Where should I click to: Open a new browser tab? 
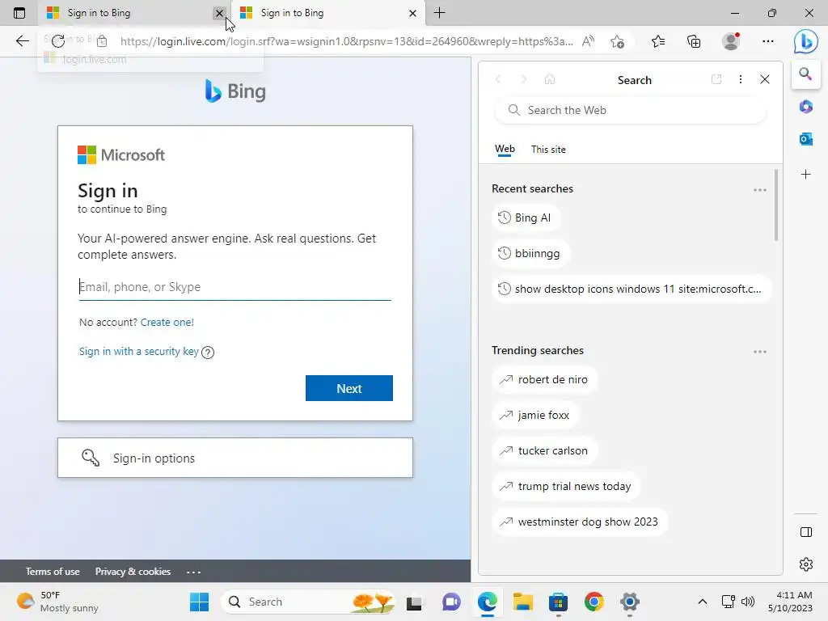click(439, 13)
